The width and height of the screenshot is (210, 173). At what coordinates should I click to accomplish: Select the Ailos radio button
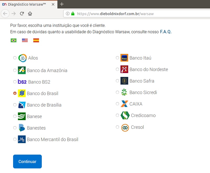15,58
